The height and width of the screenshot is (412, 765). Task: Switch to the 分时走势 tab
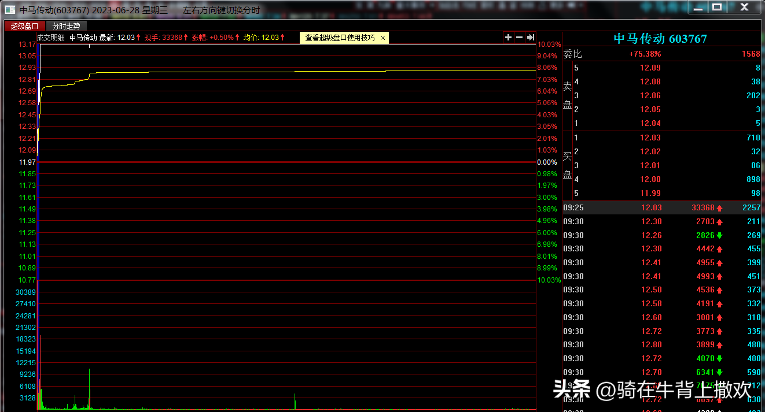tap(66, 26)
